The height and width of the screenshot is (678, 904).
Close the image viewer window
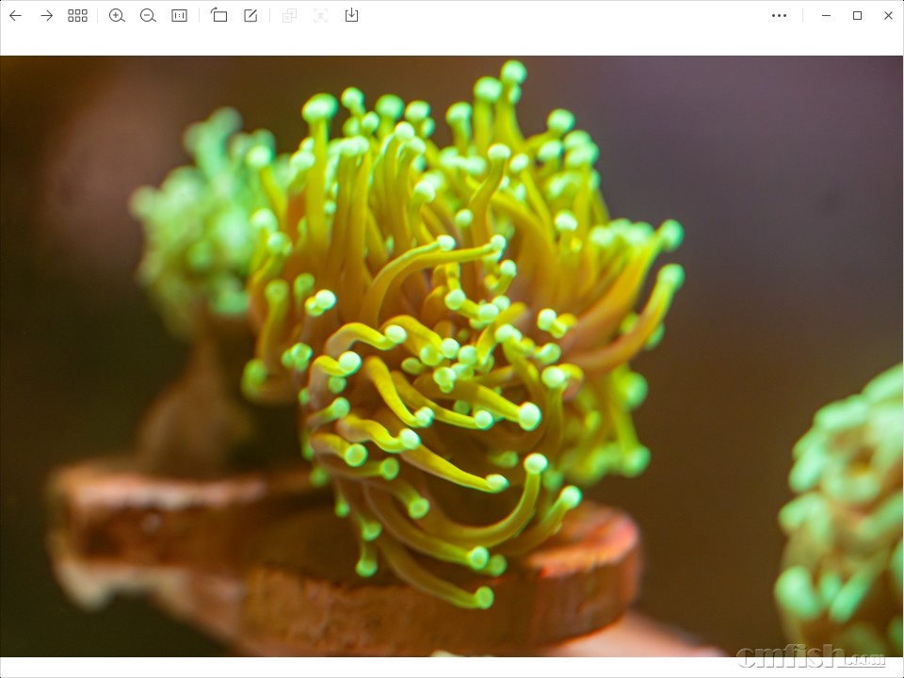(888, 15)
